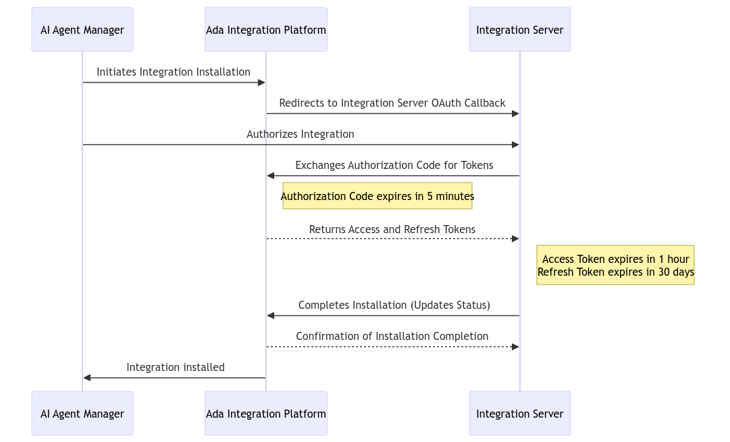Click the 'Exchanges Authorization Code for Tokens' arrow
Viewport: 730px width, 442px height.
(x=392, y=175)
